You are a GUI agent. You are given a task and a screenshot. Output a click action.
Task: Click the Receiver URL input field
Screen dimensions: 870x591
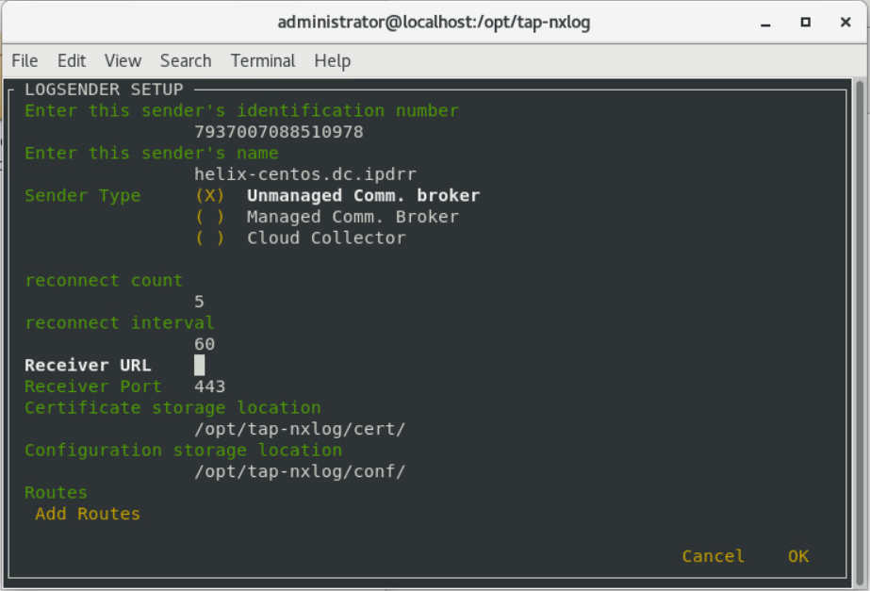200,366
